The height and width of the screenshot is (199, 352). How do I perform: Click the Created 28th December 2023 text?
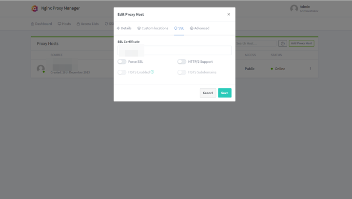[70, 72]
